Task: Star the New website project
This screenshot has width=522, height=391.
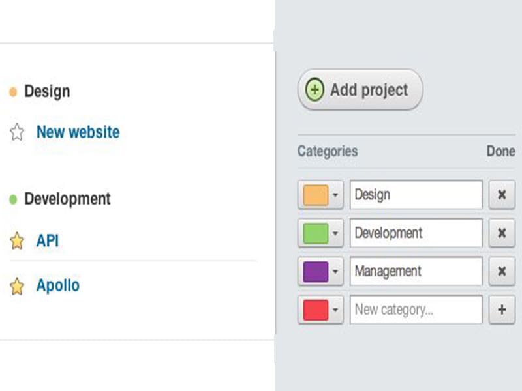Action: pyautogui.click(x=17, y=132)
